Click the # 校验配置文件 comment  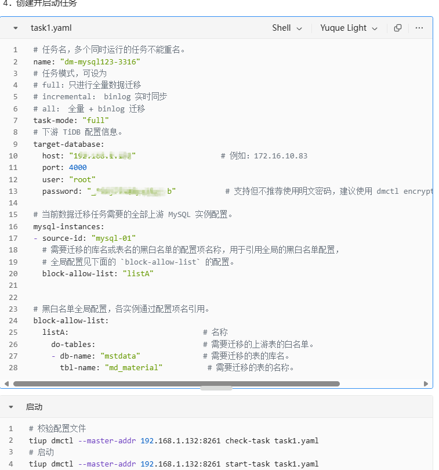pyautogui.click(x=57, y=428)
